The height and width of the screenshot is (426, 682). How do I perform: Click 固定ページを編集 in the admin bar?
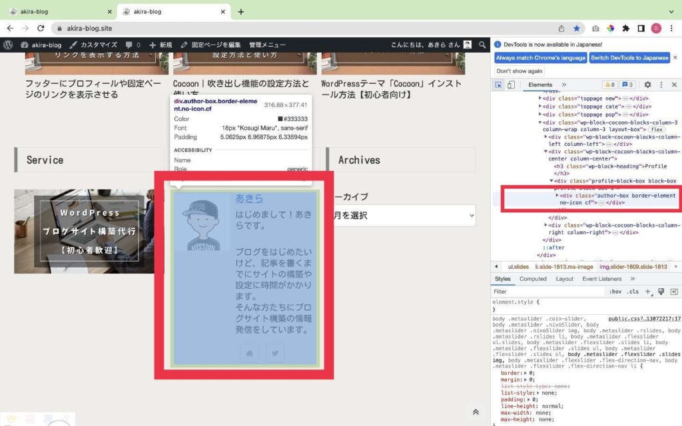click(x=211, y=45)
